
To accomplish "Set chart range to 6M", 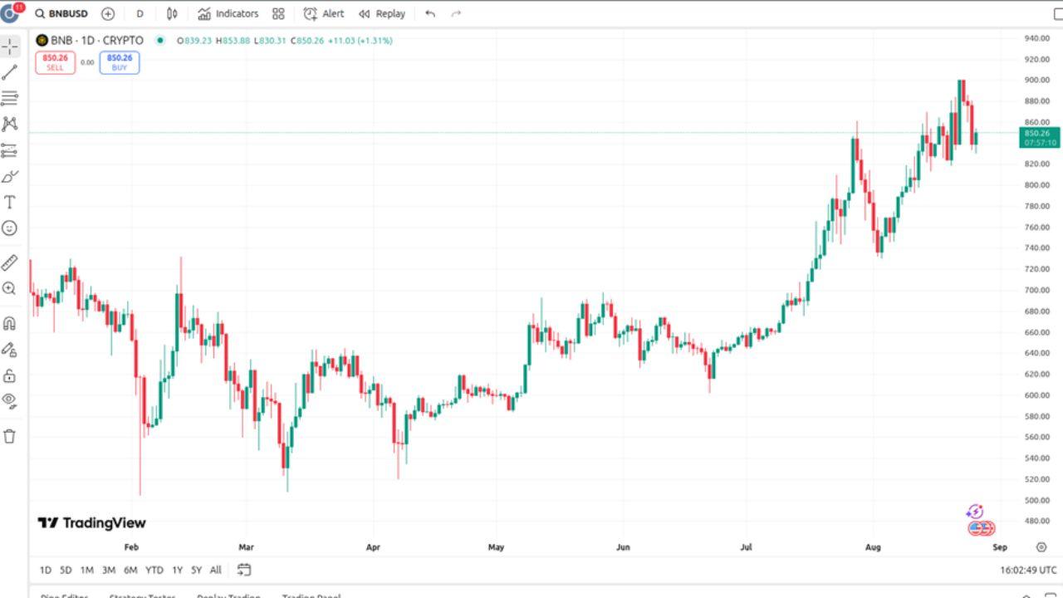I will click(130, 570).
